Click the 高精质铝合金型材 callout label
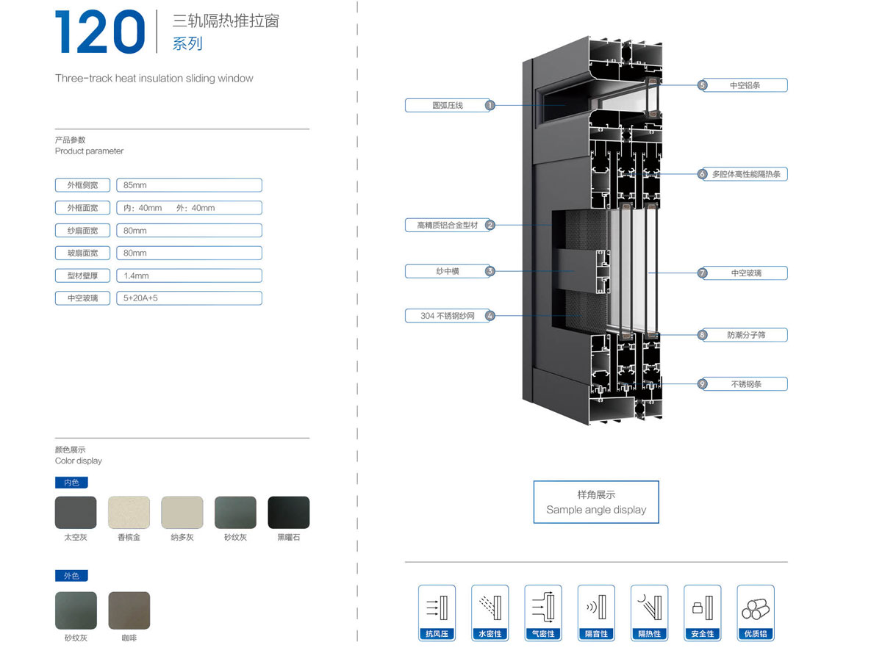 448,226
